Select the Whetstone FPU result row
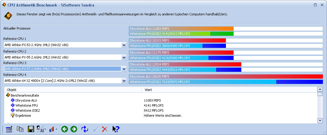Image resolution: width=327 pixels, height=135 pixels. click(161, 105)
